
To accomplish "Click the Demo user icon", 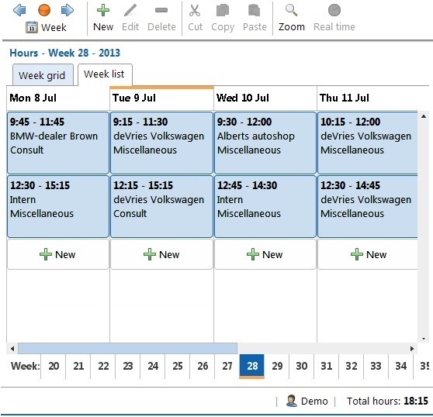I will (291, 401).
